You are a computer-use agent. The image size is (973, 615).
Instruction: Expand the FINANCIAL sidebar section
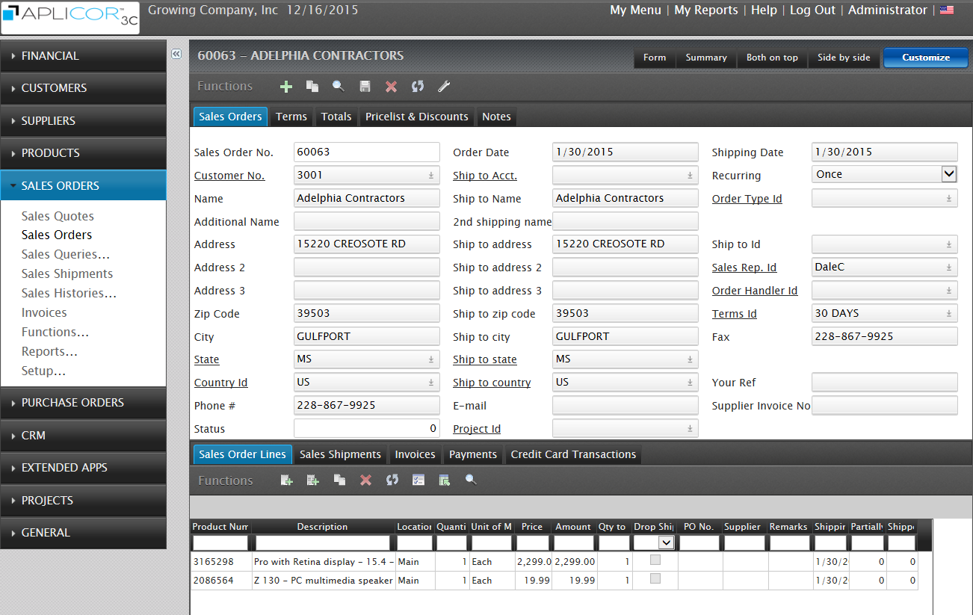pos(83,56)
